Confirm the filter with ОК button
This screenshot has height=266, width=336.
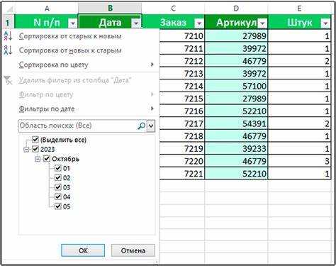(x=83, y=250)
